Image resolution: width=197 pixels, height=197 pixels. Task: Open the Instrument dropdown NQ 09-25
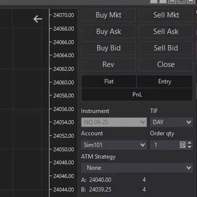coord(114,122)
